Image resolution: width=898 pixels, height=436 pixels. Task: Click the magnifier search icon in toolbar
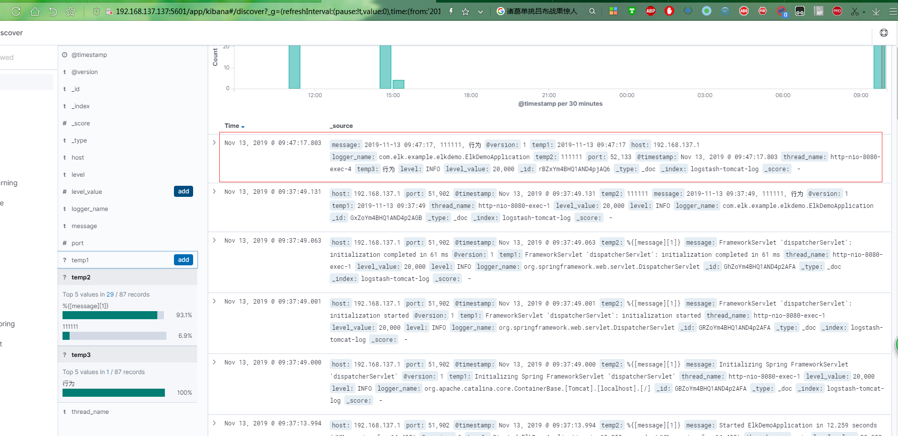tap(592, 11)
